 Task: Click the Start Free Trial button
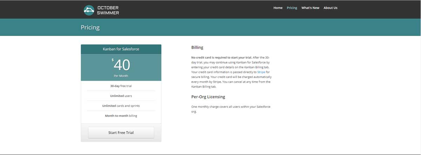click(121, 133)
